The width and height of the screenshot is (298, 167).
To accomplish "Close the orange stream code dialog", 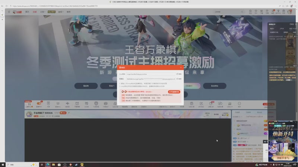I will (181, 68).
